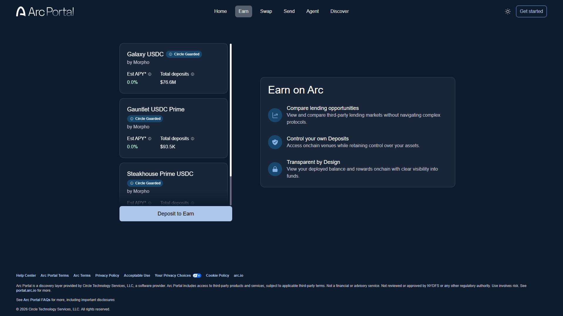Click the Circle Guarded badge on Steakhouse Prime USDC
Image resolution: width=563 pixels, height=316 pixels.
145,183
